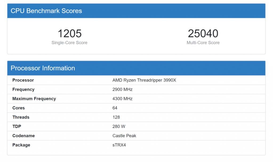Viewport: 273px width, 162px height.
Task: Click the Processor Information header
Action: [x=43, y=68]
